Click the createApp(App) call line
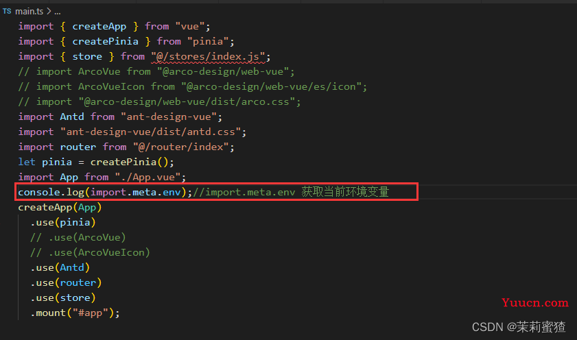 click(x=60, y=207)
